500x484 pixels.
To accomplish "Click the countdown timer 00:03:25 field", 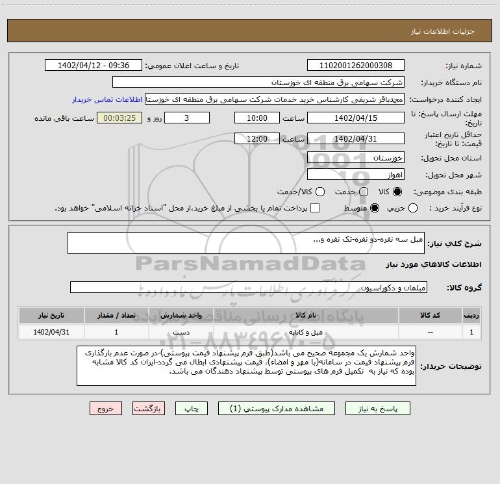I will 119,118.
